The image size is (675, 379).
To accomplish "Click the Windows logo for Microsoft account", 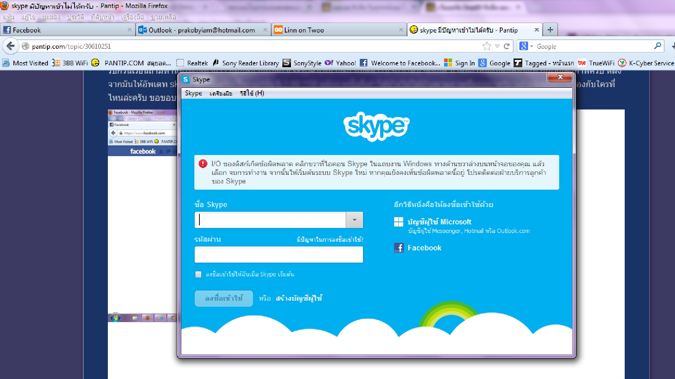I will [398, 222].
